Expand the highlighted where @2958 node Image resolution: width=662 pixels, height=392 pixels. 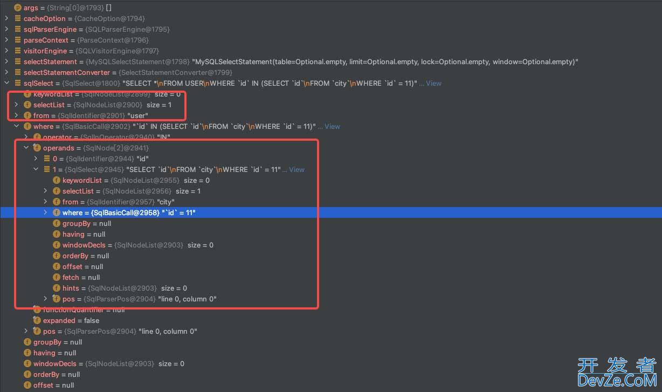[45, 213]
